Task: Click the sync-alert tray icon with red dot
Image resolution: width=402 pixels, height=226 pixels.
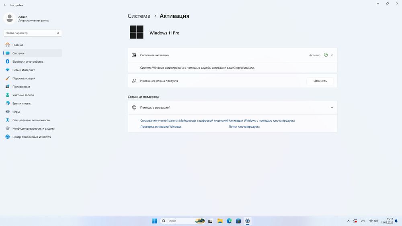Action: point(355,221)
